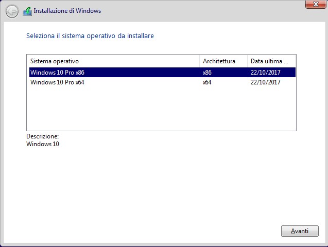Click the Data ultima column header

click(x=271, y=61)
